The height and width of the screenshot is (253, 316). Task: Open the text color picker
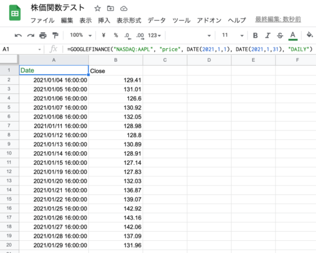(293, 35)
